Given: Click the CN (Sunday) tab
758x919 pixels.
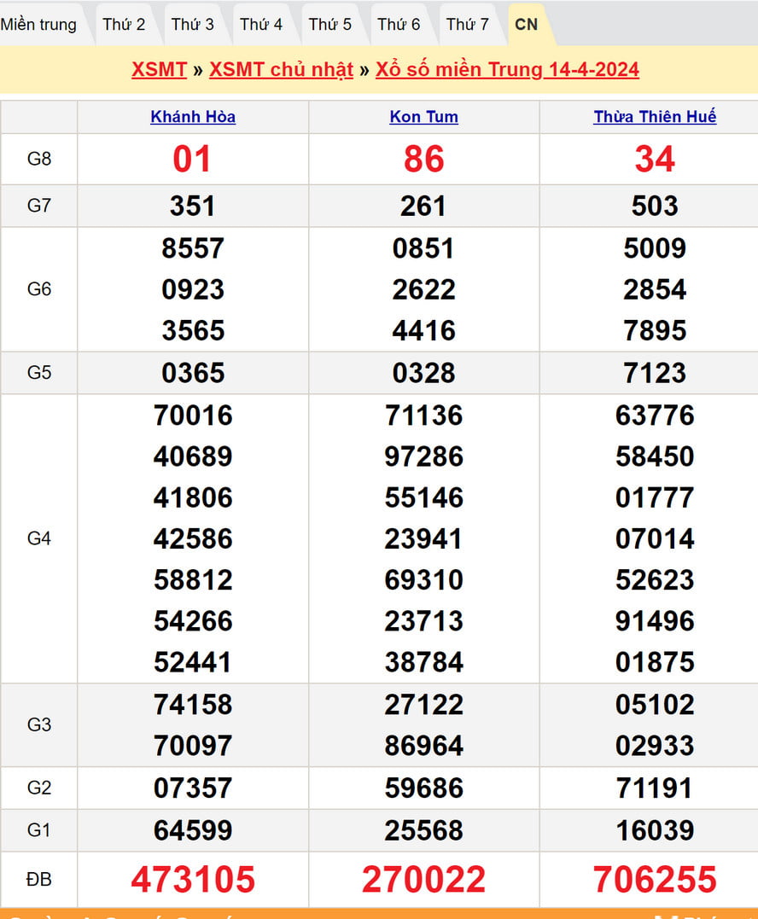Looking at the screenshot, I should tap(526, 25).
